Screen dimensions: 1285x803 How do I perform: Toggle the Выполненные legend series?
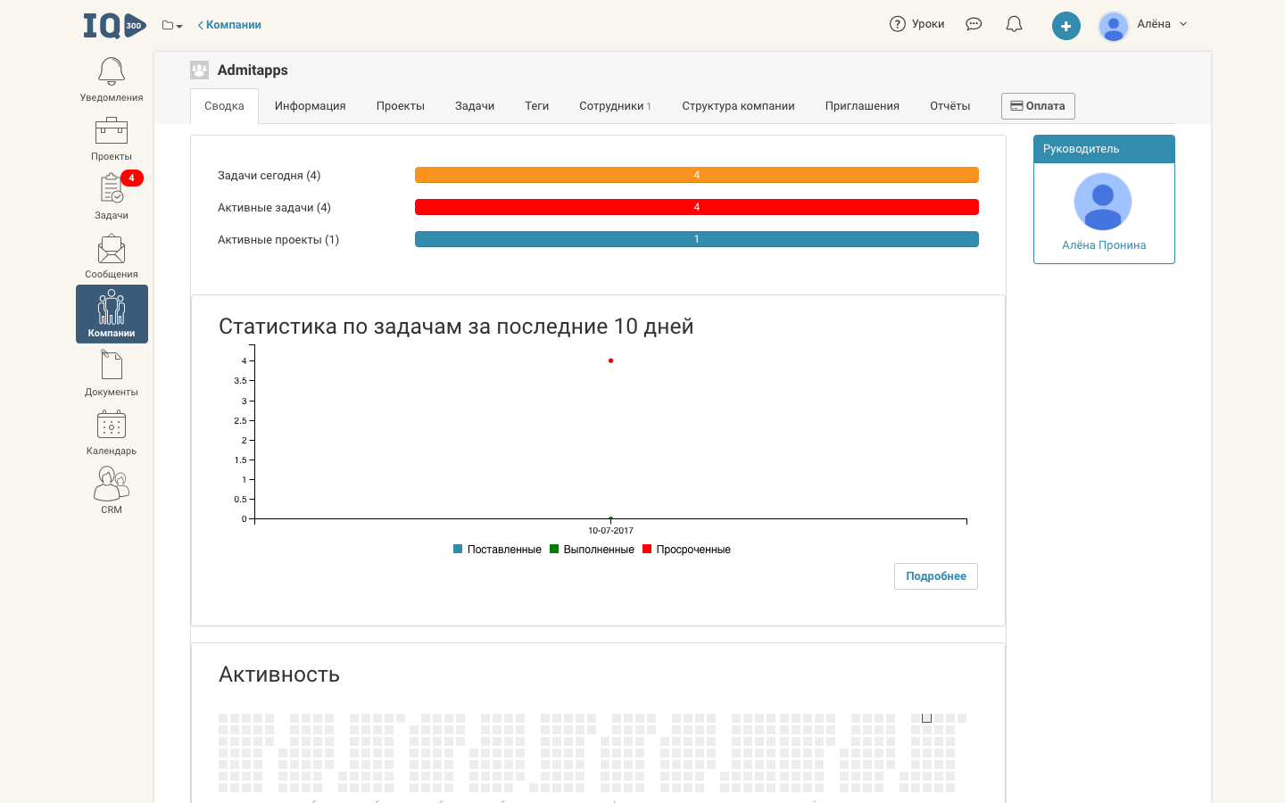(x=592, y=550)
